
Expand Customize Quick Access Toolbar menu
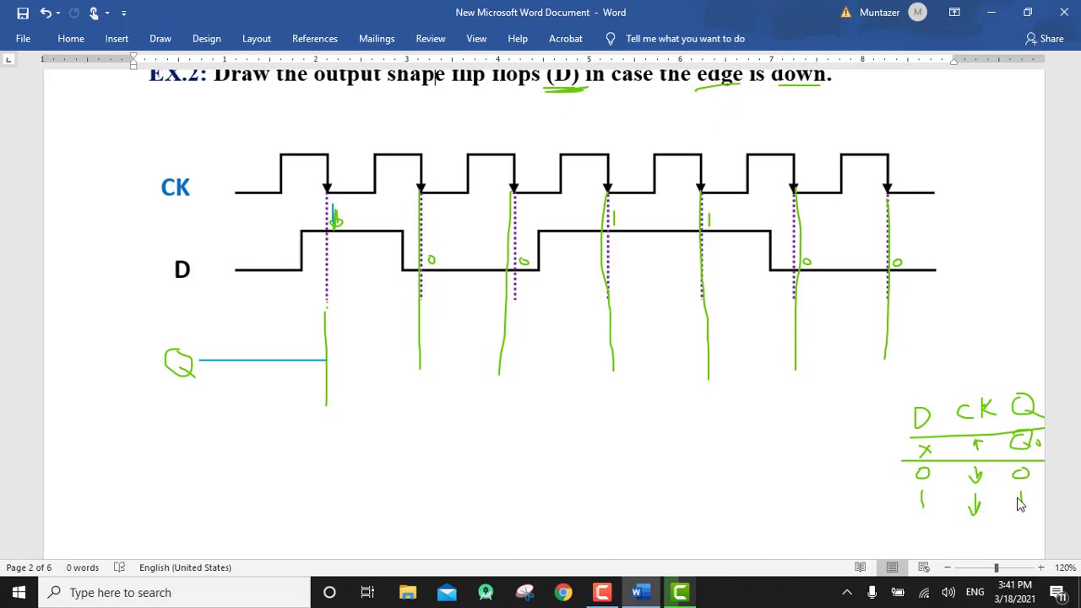tap(123, 13)
